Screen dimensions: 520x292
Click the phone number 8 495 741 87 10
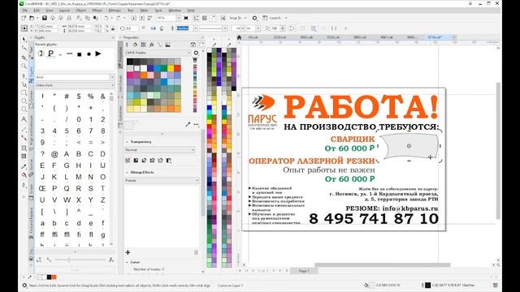click(374, 219)
